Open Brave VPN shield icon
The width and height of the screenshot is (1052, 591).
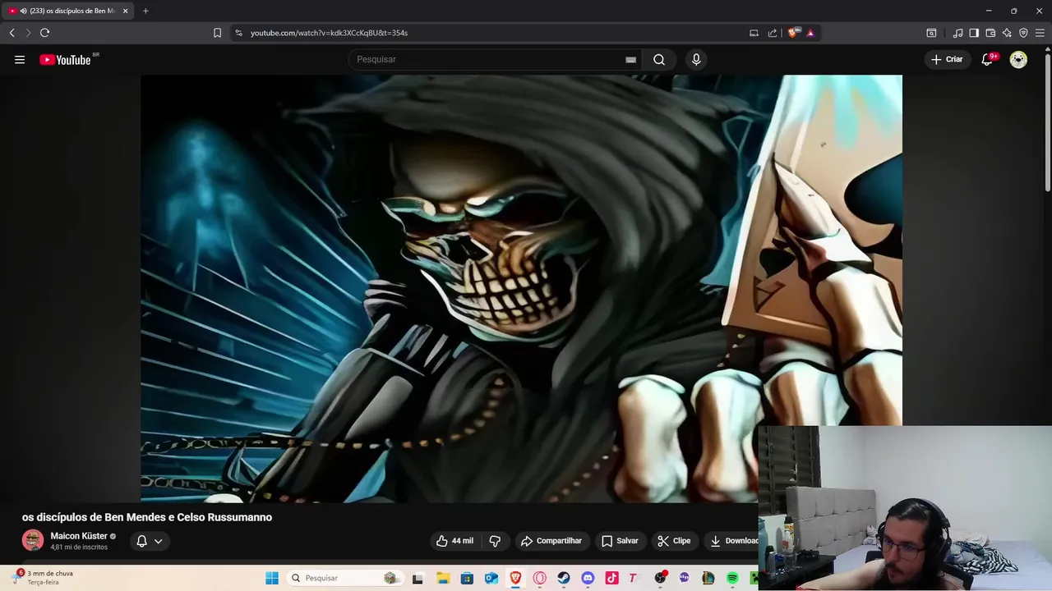1023,33
